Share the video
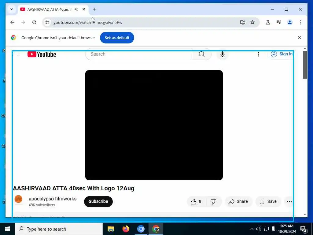 tap(238, 202)
